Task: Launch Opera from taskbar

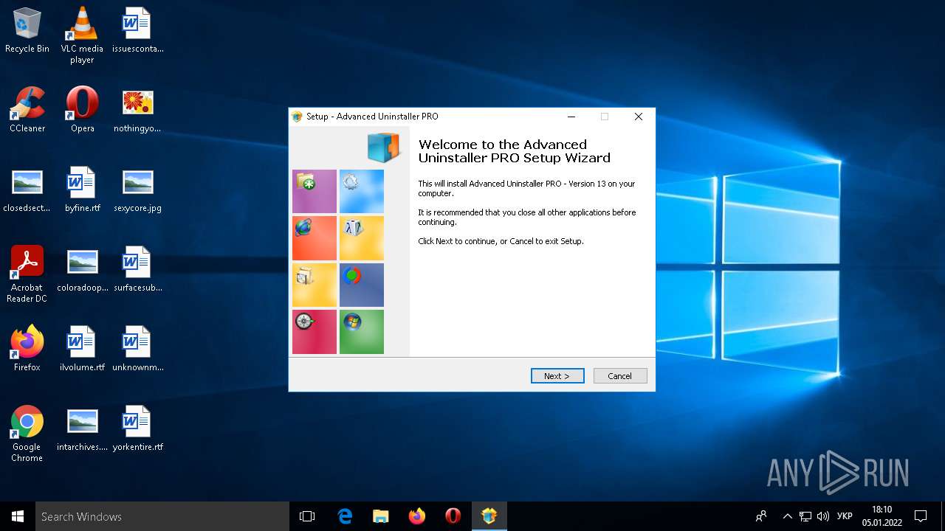Action: (453, 516)
